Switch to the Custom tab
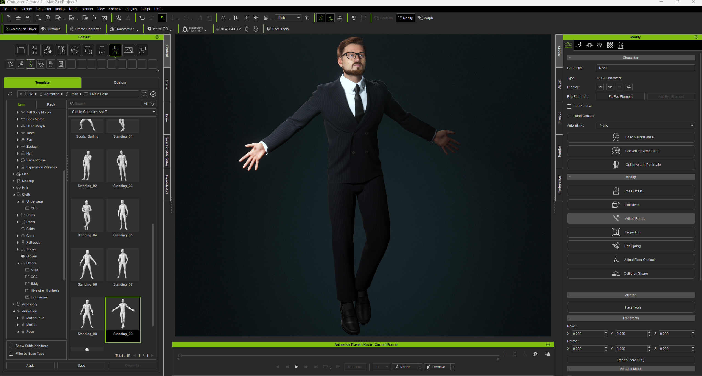Image resolution: width=702 pixels, height=376 pixels. click(x=120, y=82)
